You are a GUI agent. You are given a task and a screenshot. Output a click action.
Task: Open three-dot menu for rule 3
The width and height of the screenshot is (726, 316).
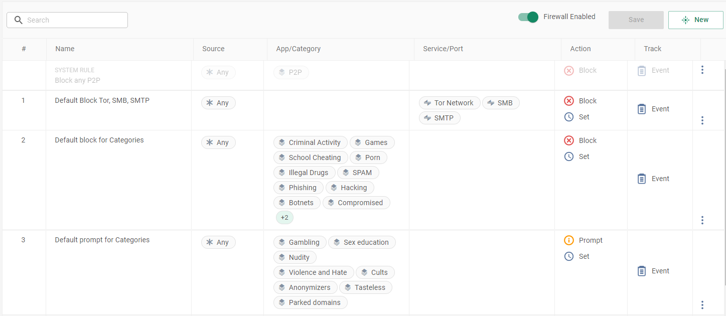(702, 305)
